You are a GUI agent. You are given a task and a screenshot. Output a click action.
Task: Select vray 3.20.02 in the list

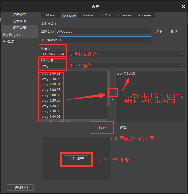[74, 101]
